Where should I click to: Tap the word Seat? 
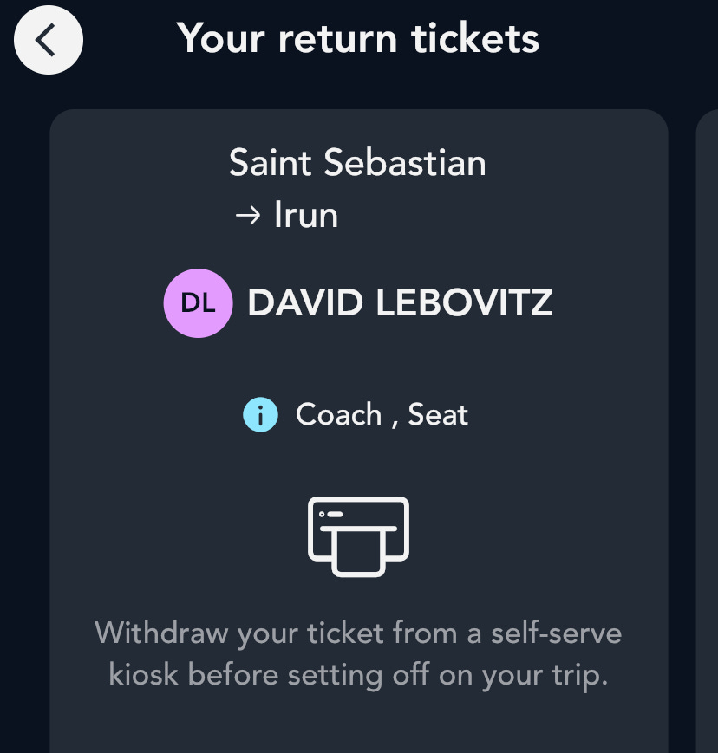[438, 414]
